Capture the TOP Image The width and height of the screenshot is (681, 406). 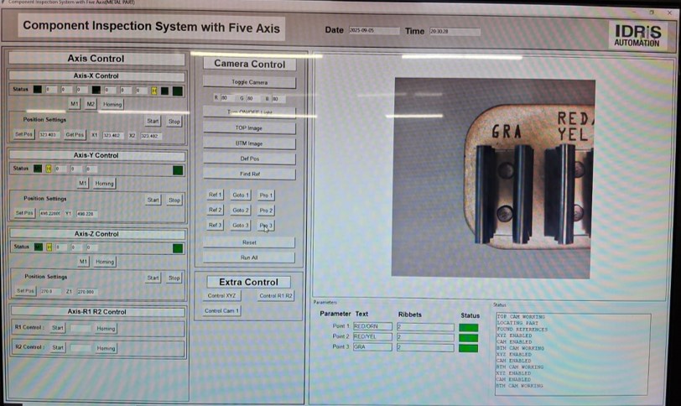[250, 128]
